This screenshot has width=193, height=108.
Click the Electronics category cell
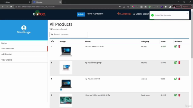[x=145, y=95]
